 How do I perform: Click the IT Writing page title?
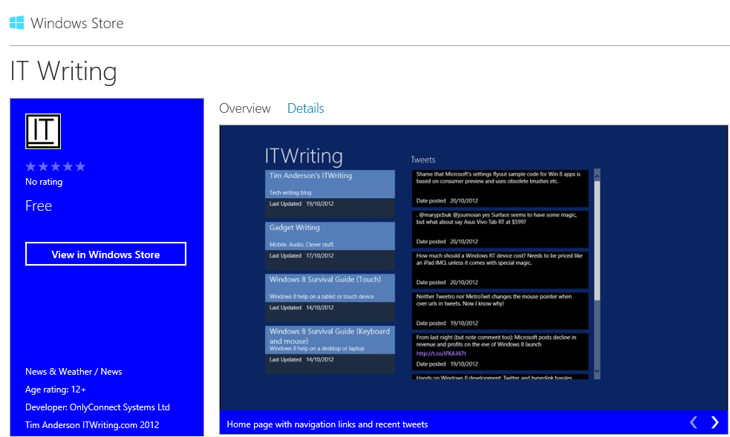[x=63, y=71]
